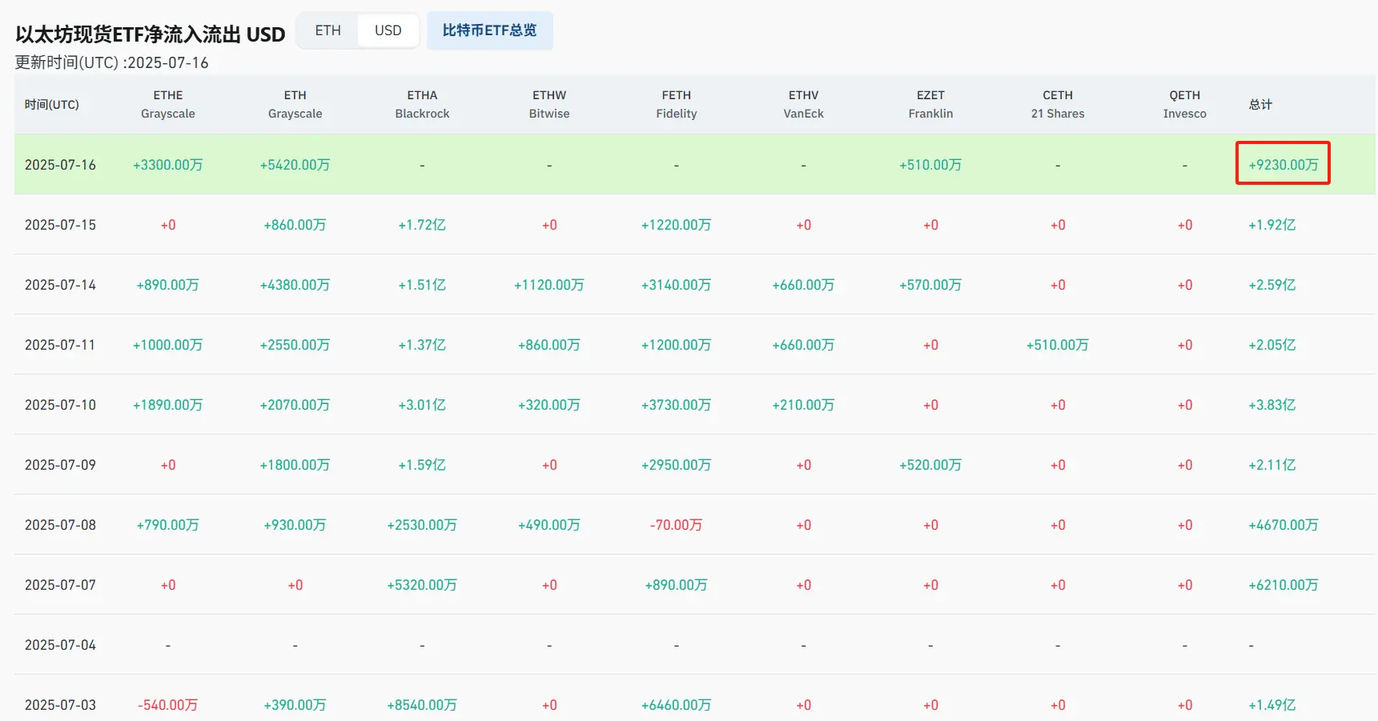Viewport: 1378px width, 721px height.
Task: Click the +1.72亿 Blackrock value
Action: tap(422, 225)
